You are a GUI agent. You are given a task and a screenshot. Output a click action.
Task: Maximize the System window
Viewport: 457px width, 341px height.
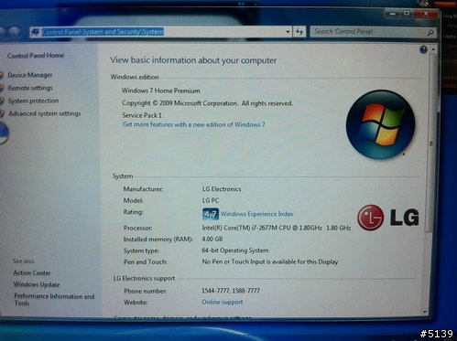coord(407,14)
